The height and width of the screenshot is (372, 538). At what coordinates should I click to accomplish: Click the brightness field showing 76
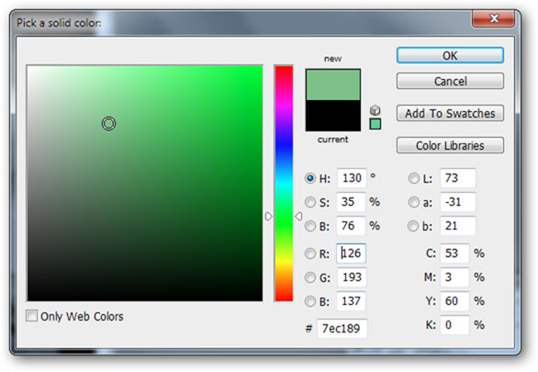pyautogui.click(x=351, y=226)
